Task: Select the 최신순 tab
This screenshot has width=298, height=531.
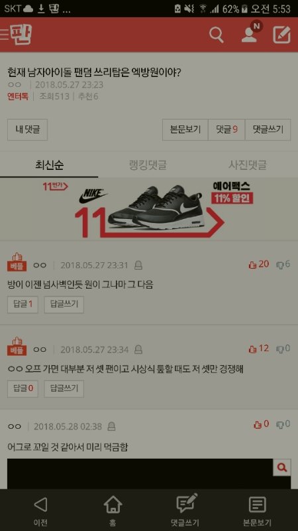Action: (x=49, y=165)
